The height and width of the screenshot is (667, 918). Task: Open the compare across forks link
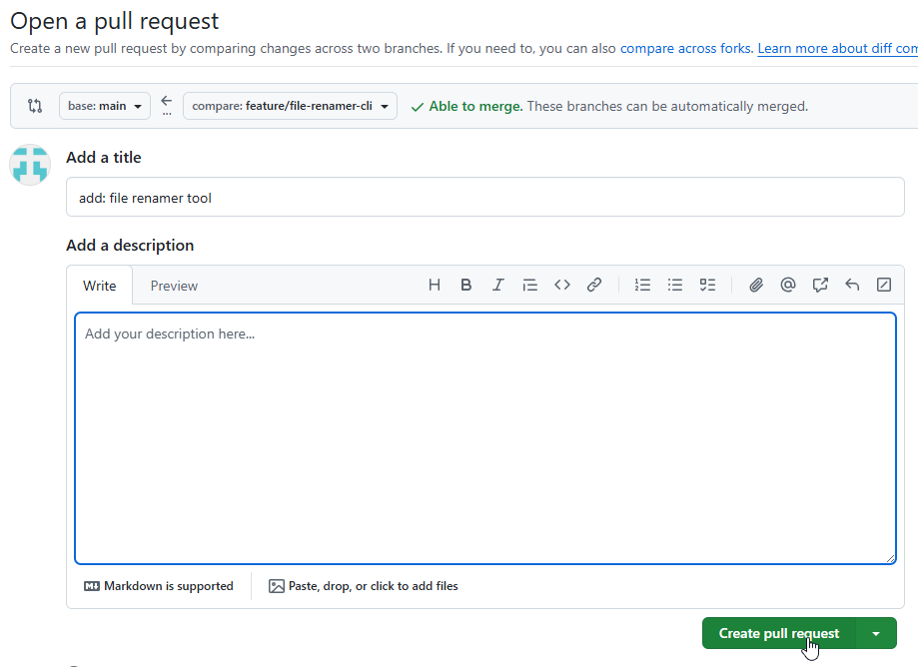685,48
